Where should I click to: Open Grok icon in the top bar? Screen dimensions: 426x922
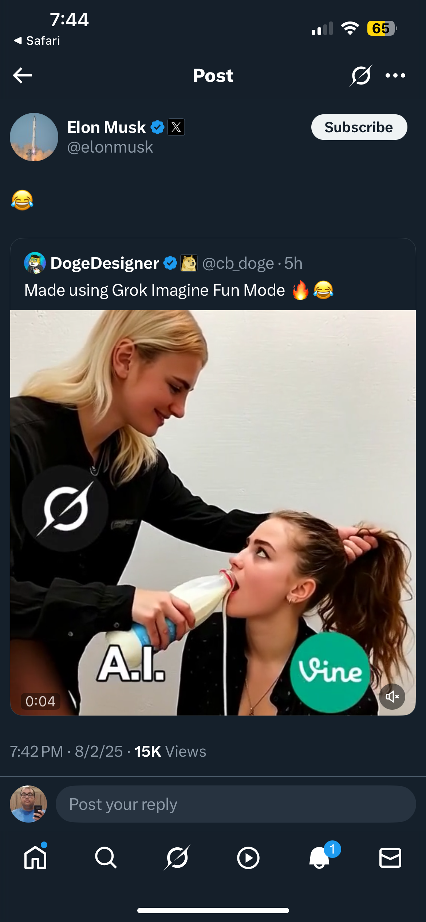[361, 75]
